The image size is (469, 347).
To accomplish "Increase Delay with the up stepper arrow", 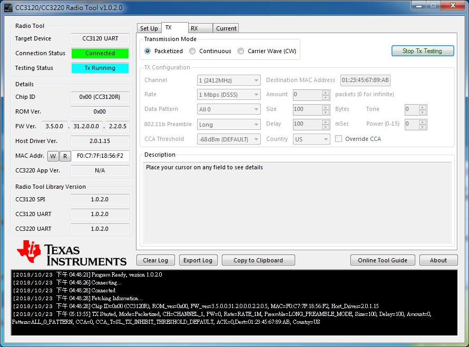I will pos(326,122).
